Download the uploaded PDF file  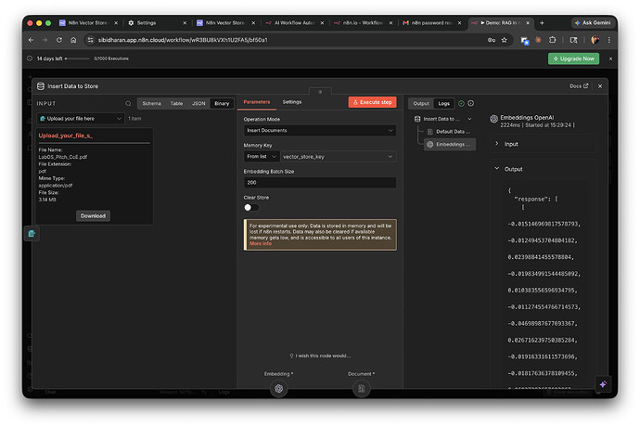(93, 215)
